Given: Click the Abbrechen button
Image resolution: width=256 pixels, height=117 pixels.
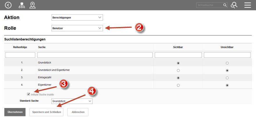Looking at the screenshot, I should (x=78, y=112).
